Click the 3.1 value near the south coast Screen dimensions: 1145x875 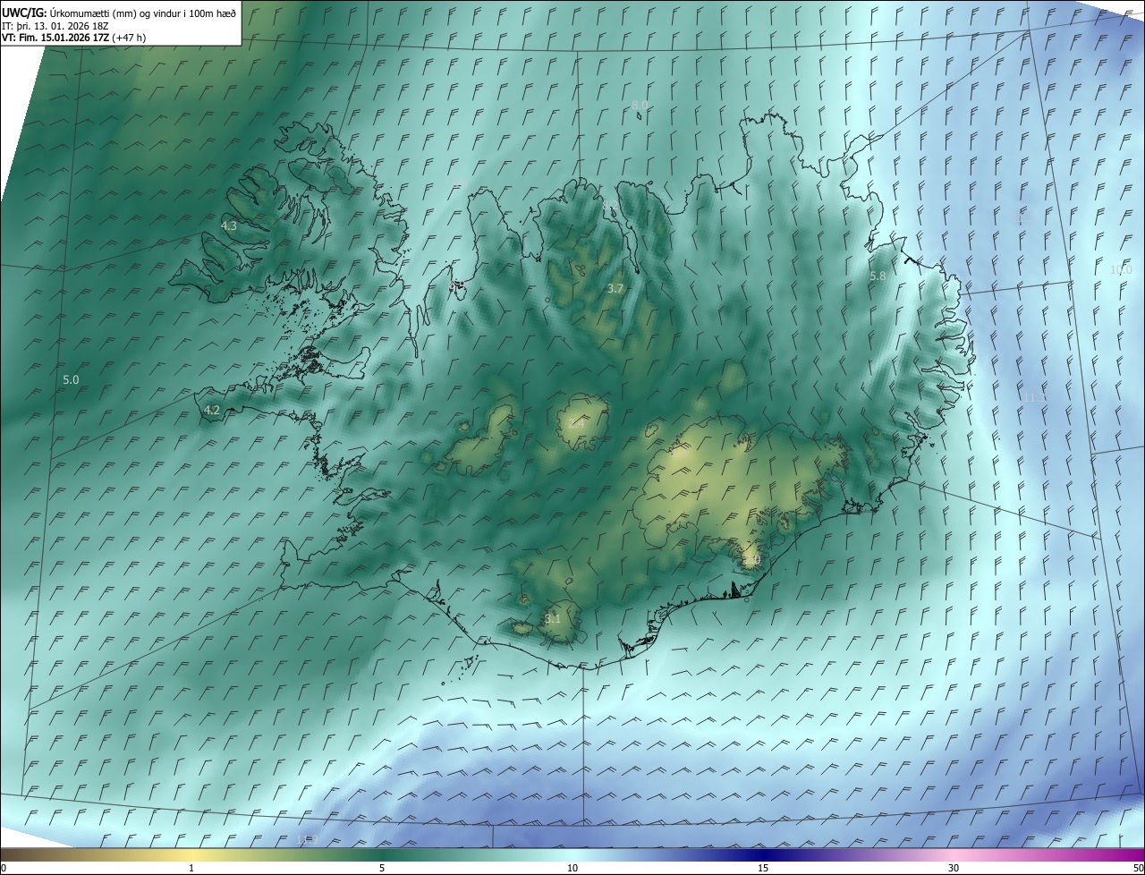553,618
